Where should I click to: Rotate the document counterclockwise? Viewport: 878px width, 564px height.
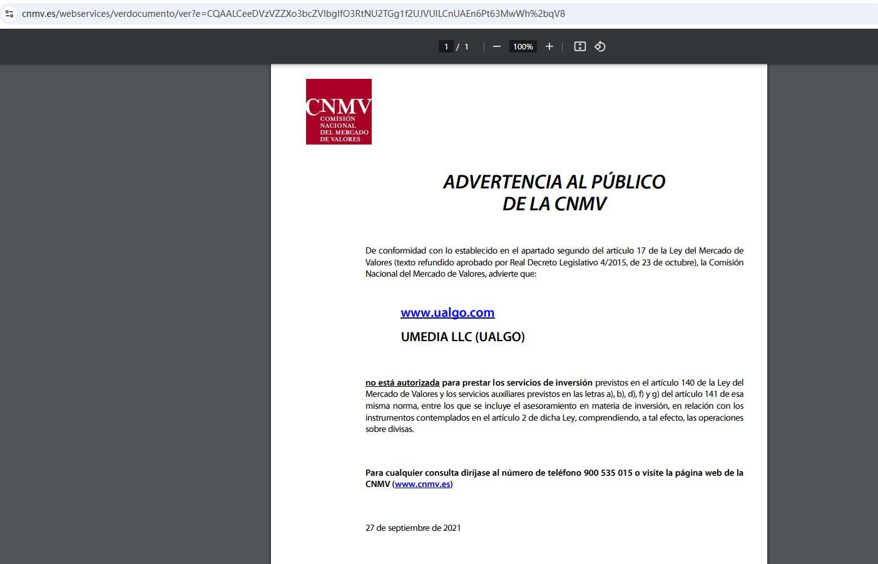click(x=600, y=46)
